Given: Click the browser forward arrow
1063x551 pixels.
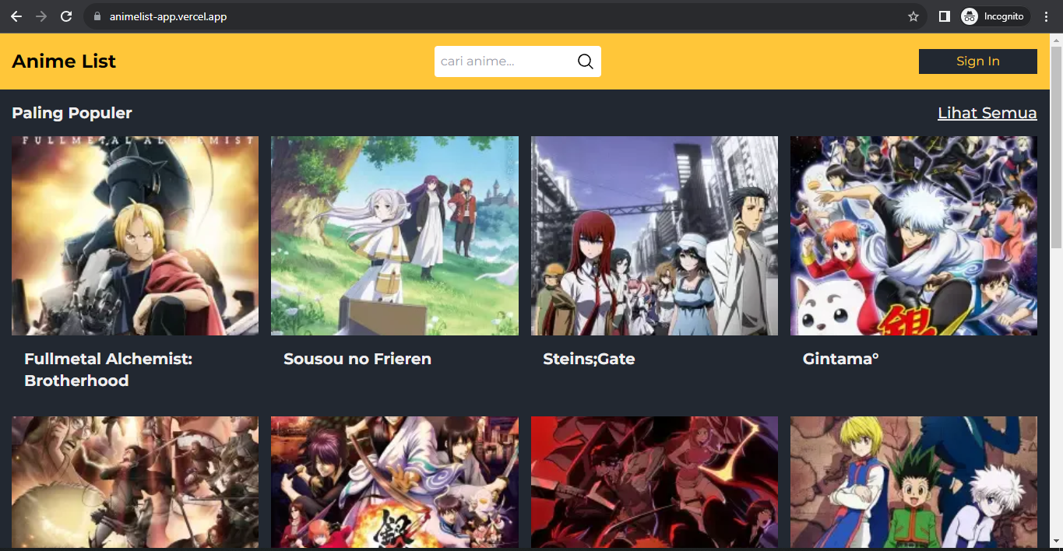Looking at the screenshot, I should coord(41,16).
